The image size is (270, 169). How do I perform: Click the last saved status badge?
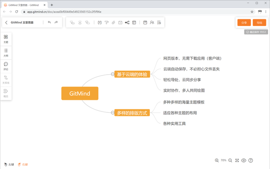pyautogui.click(x=256, y=32)
